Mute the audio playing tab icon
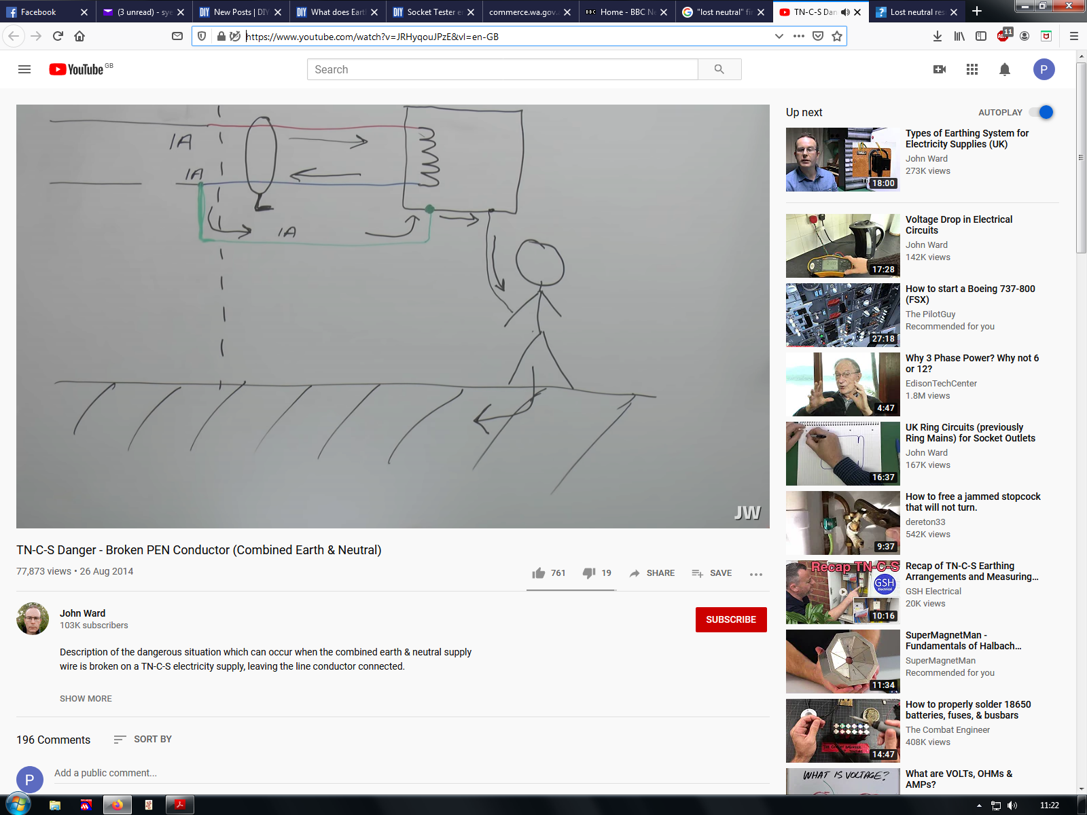 tap(845, 12)
